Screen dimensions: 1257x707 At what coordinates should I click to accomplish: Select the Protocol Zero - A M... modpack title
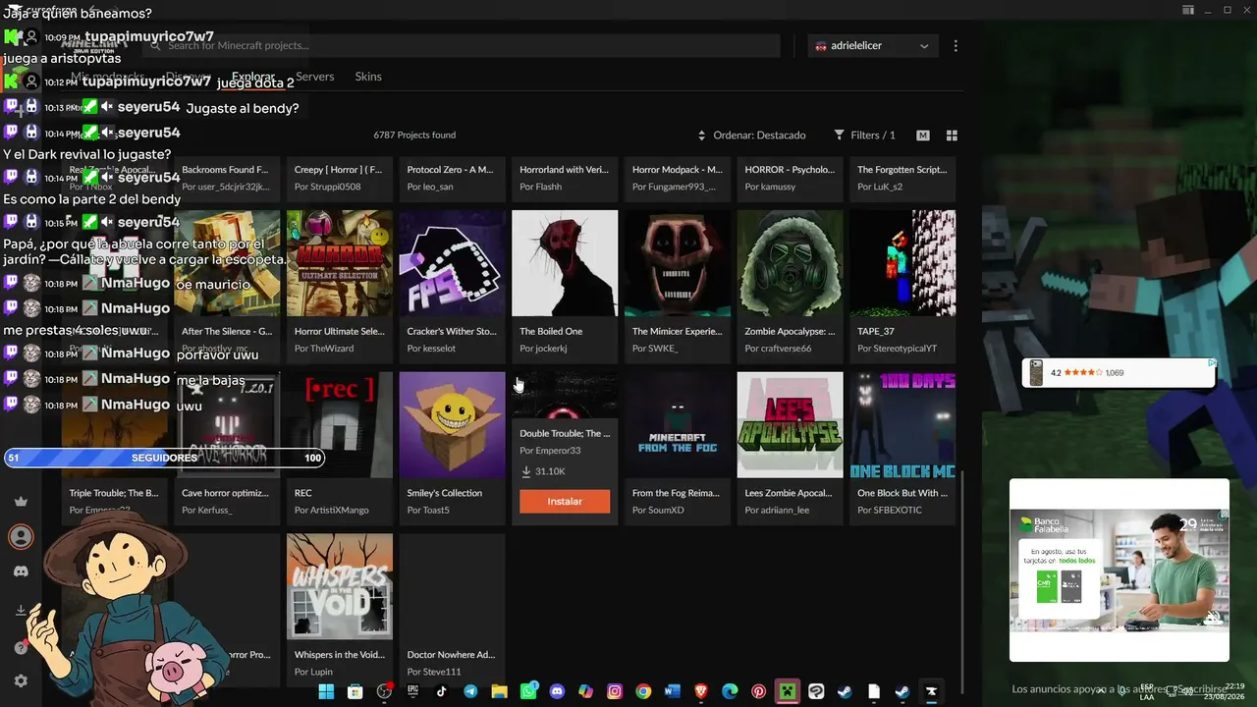coord(451,170)
